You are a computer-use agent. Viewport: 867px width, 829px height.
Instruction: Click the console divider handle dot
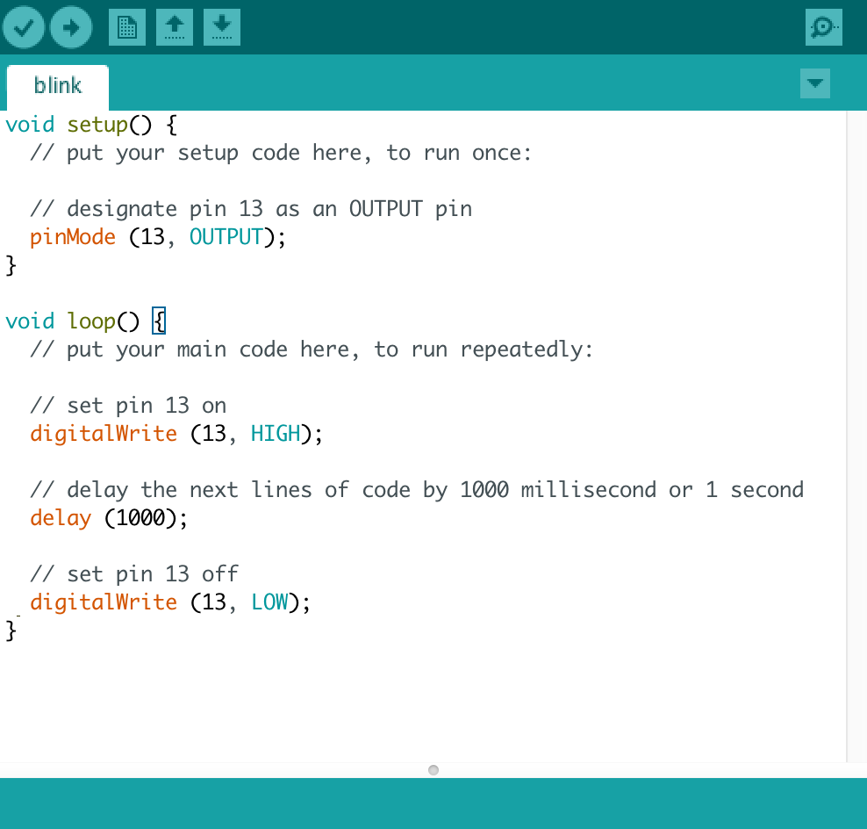click(x=433, y=770)
